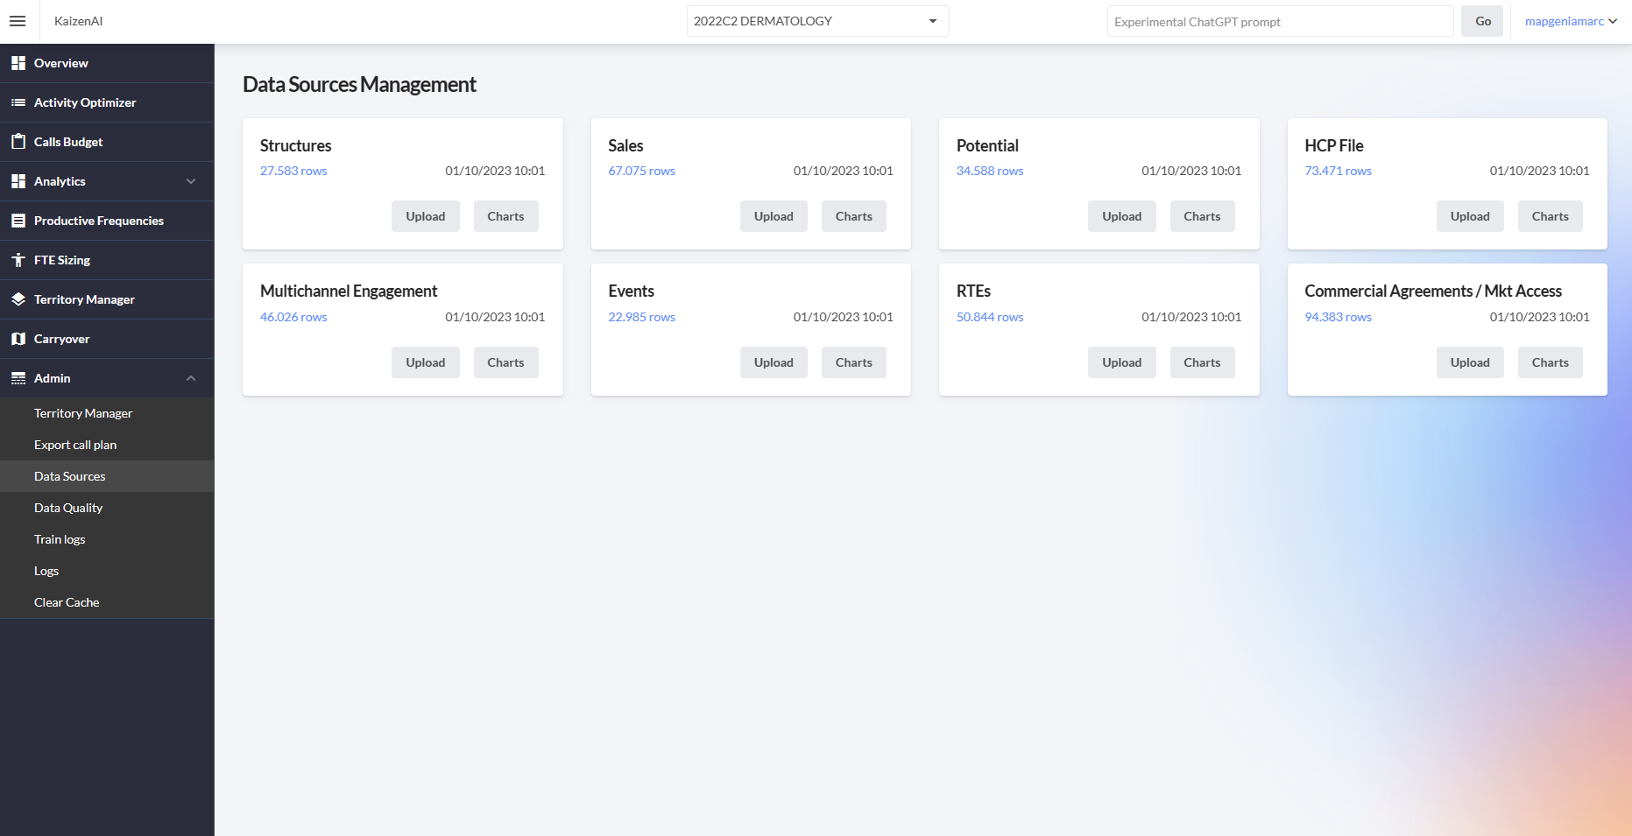The height and width of the screenshot is (836, 1632).
Task: Open Data Quality page
Action: (107, 508)
